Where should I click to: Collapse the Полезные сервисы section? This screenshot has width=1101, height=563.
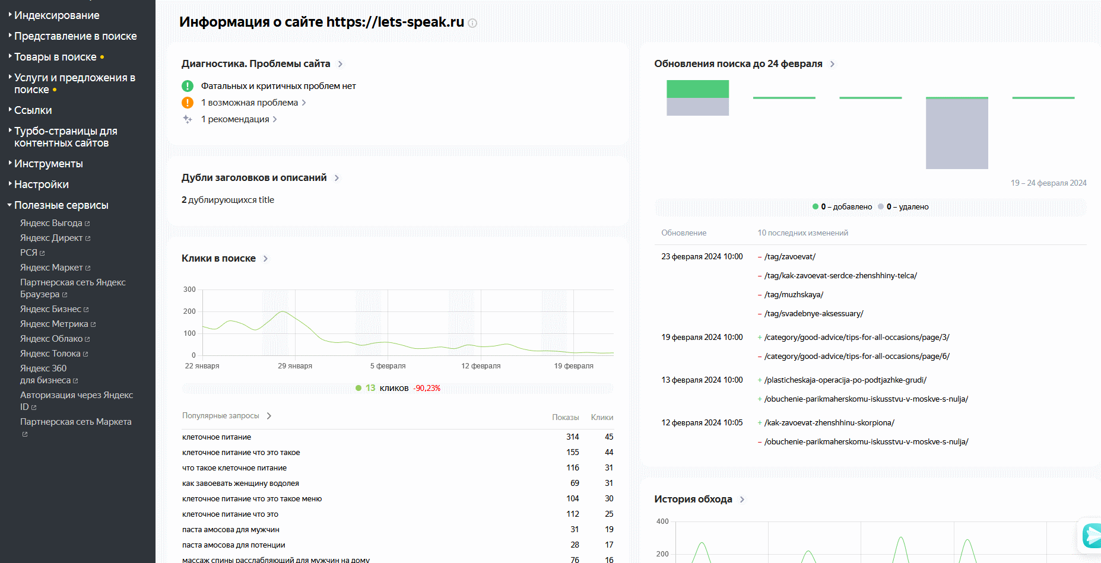tap(61, 205)
